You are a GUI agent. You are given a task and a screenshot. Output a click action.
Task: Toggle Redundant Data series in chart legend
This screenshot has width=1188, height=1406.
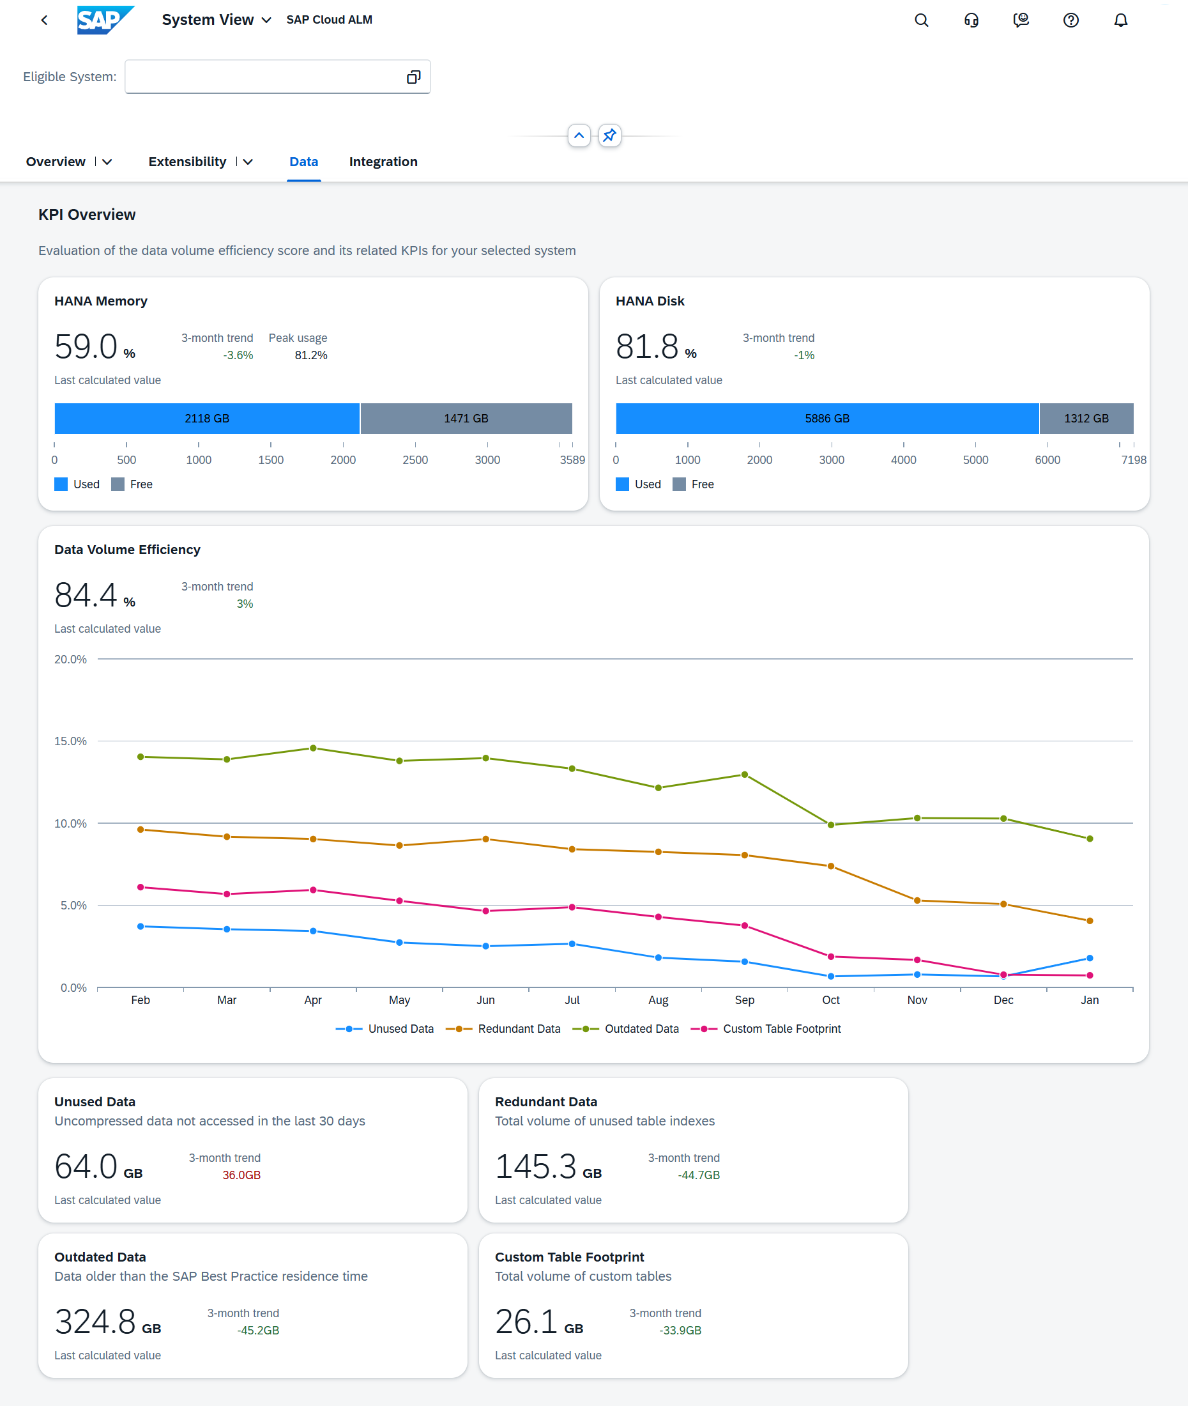click(x=503, y=1029)
